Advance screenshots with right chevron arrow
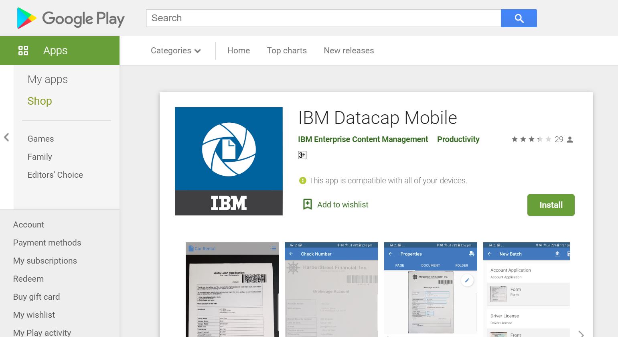Image resolution: width=618 pixels, height=337 pixels. click(581, 333)
